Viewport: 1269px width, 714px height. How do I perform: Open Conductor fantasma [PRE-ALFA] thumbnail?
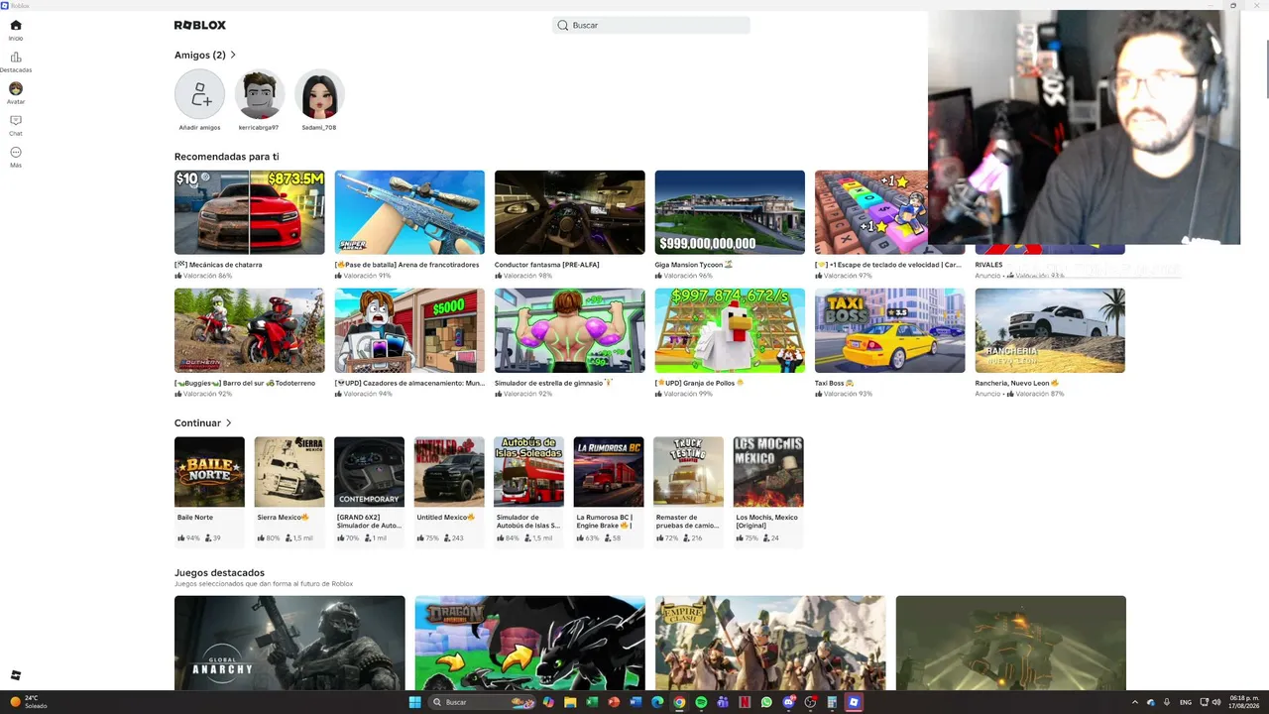pos(570,212)
